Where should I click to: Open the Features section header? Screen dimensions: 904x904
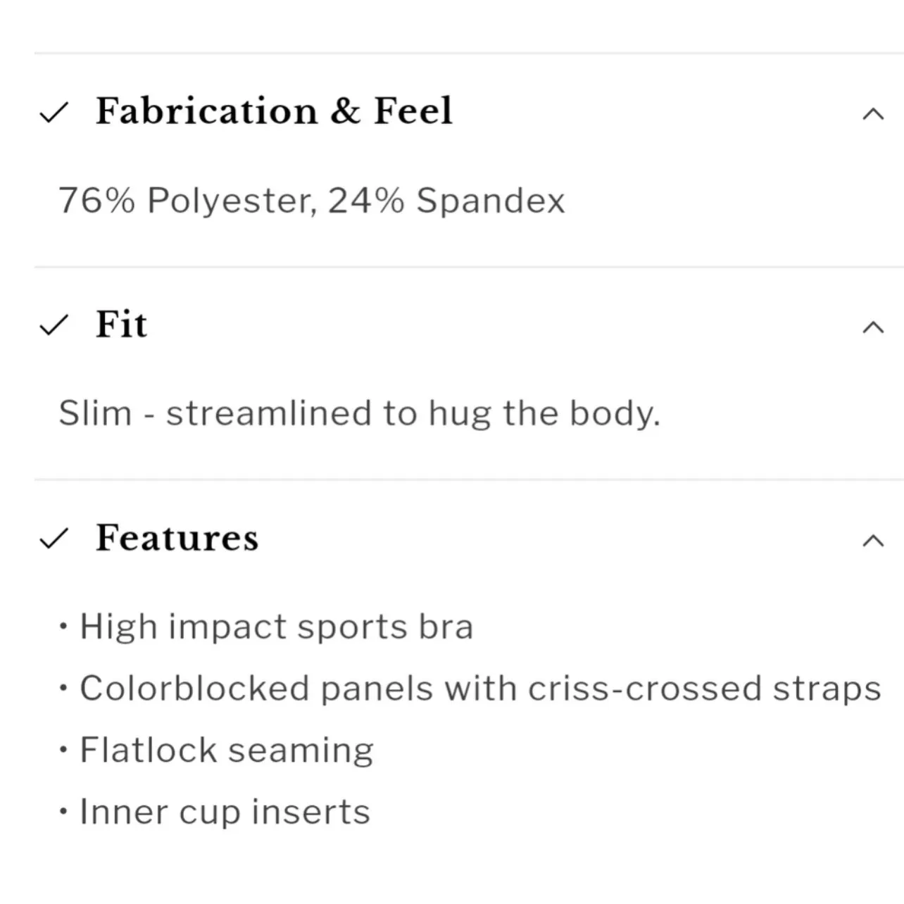(177, 538)
